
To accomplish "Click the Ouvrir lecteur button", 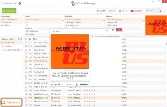I will [11, 103].
